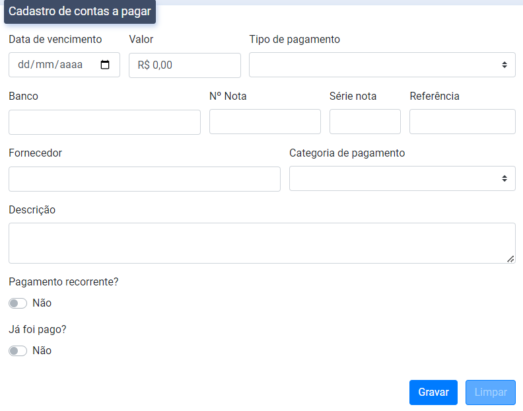
Task: Click the Limpar button
Action: point(490,392)
